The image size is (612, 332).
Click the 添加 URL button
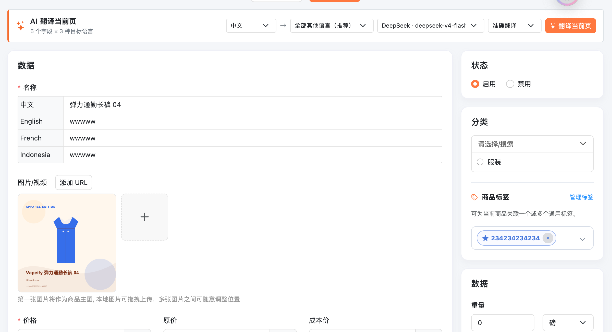tap(74, 183)
